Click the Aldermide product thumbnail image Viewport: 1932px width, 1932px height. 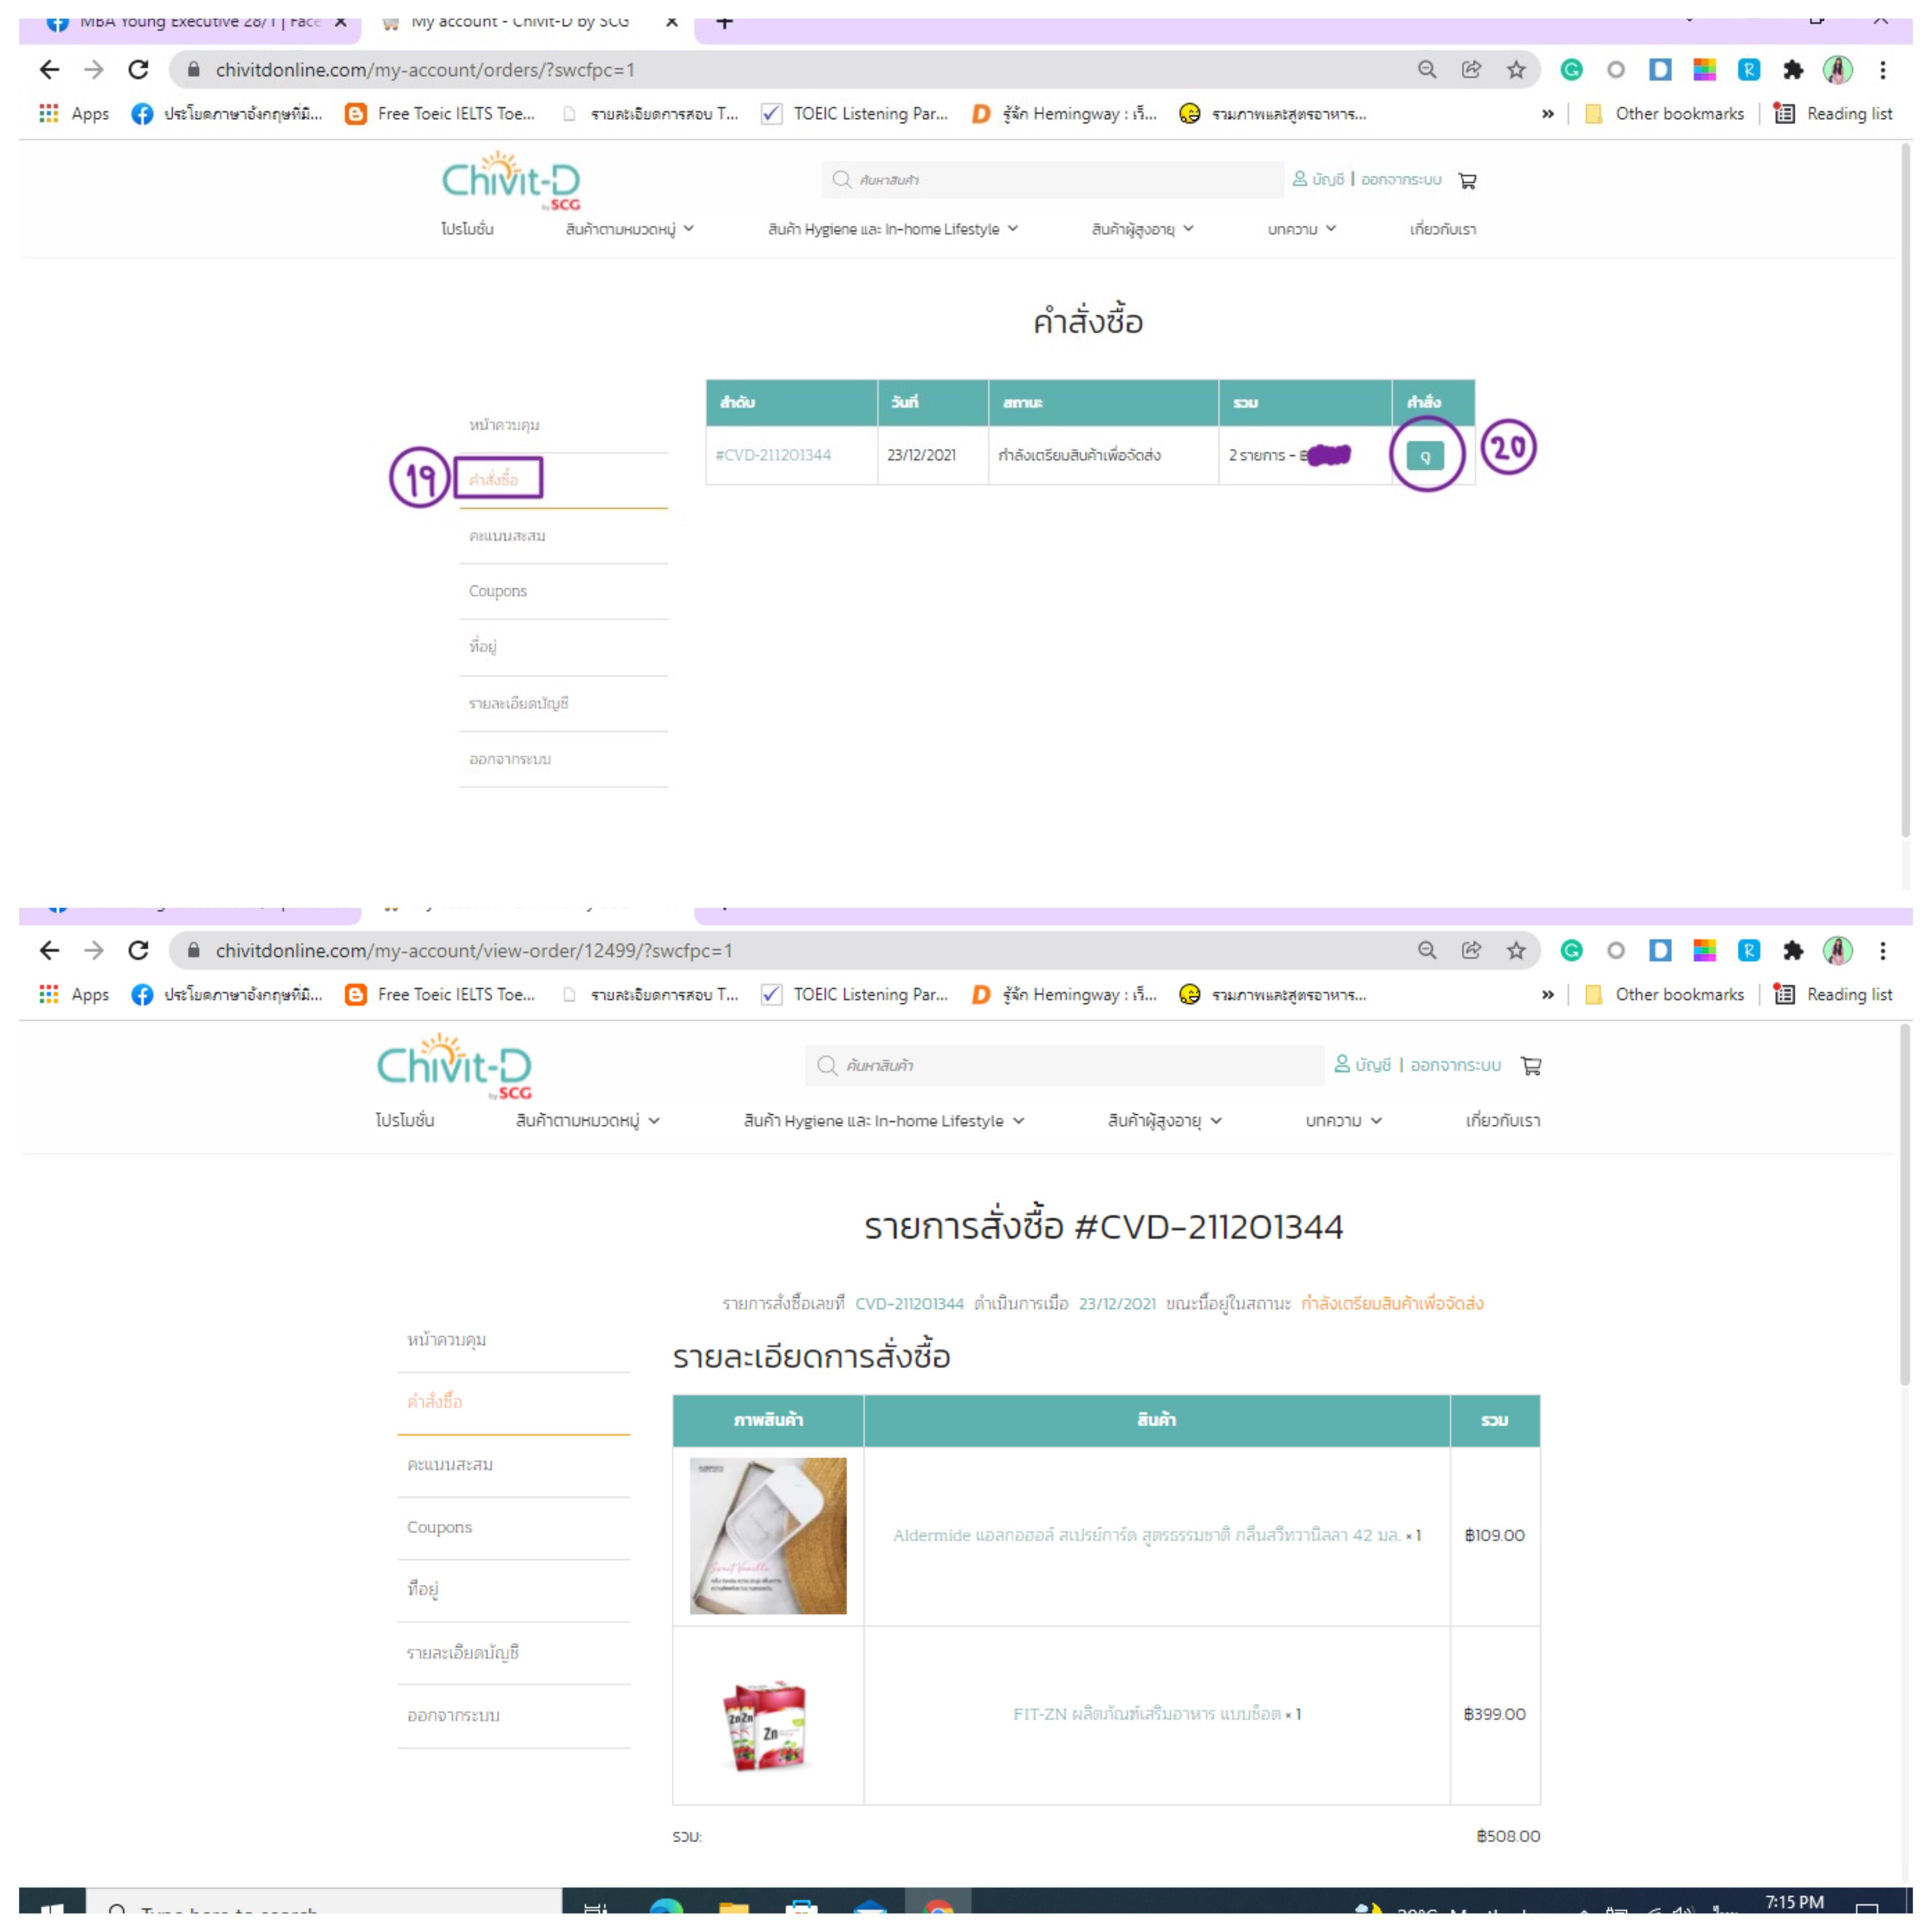click(768, 1535)
